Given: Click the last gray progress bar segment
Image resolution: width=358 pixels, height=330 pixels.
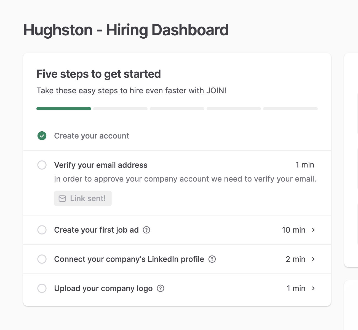Looking at the screenshot, I should [290, 109].
